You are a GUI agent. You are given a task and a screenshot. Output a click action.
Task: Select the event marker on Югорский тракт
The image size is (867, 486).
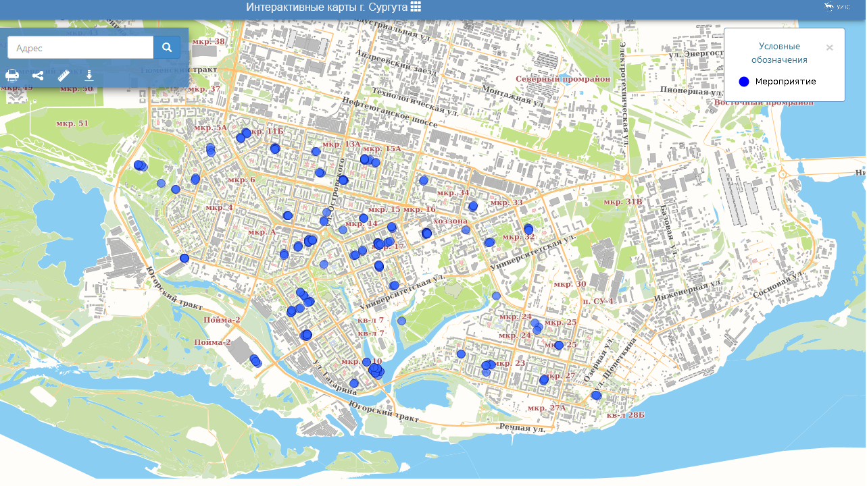pos(184,258)
